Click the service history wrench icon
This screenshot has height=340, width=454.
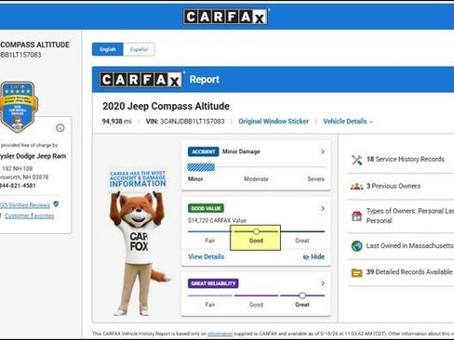click(x=357, y=160)
